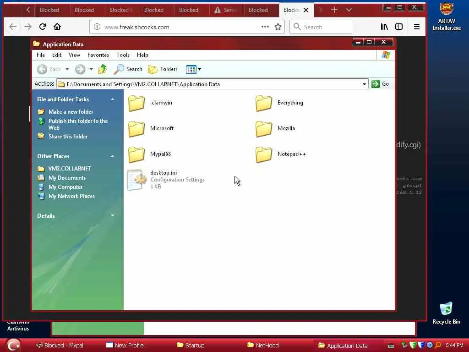Go up one folder level
This screenshot has width=469, height=352.
tap(103, 69)
